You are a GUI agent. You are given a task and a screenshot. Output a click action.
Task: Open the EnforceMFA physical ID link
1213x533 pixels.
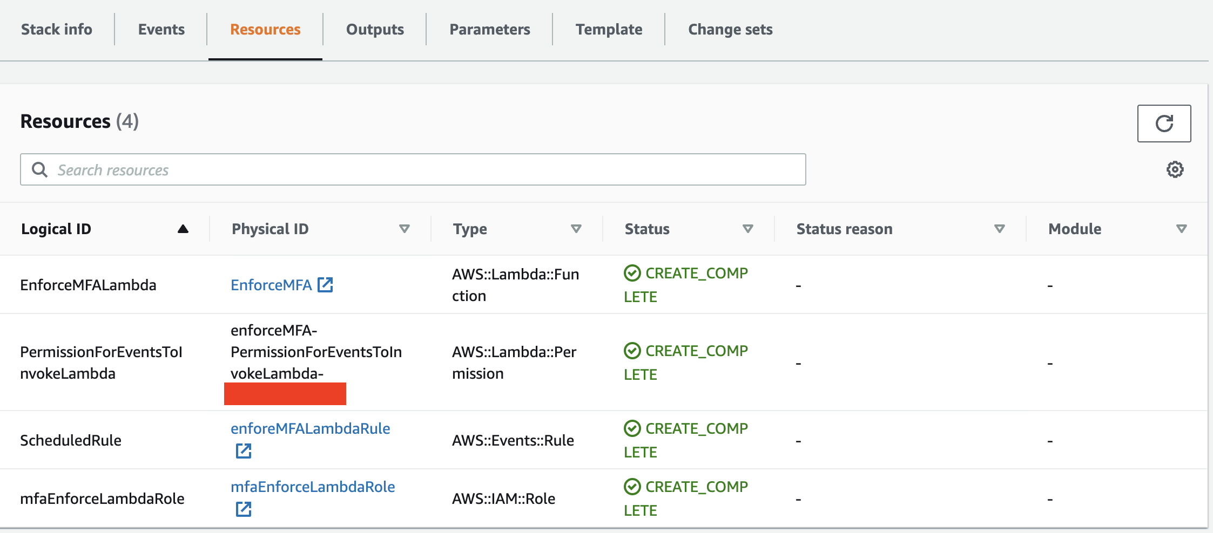click(271, 285)
